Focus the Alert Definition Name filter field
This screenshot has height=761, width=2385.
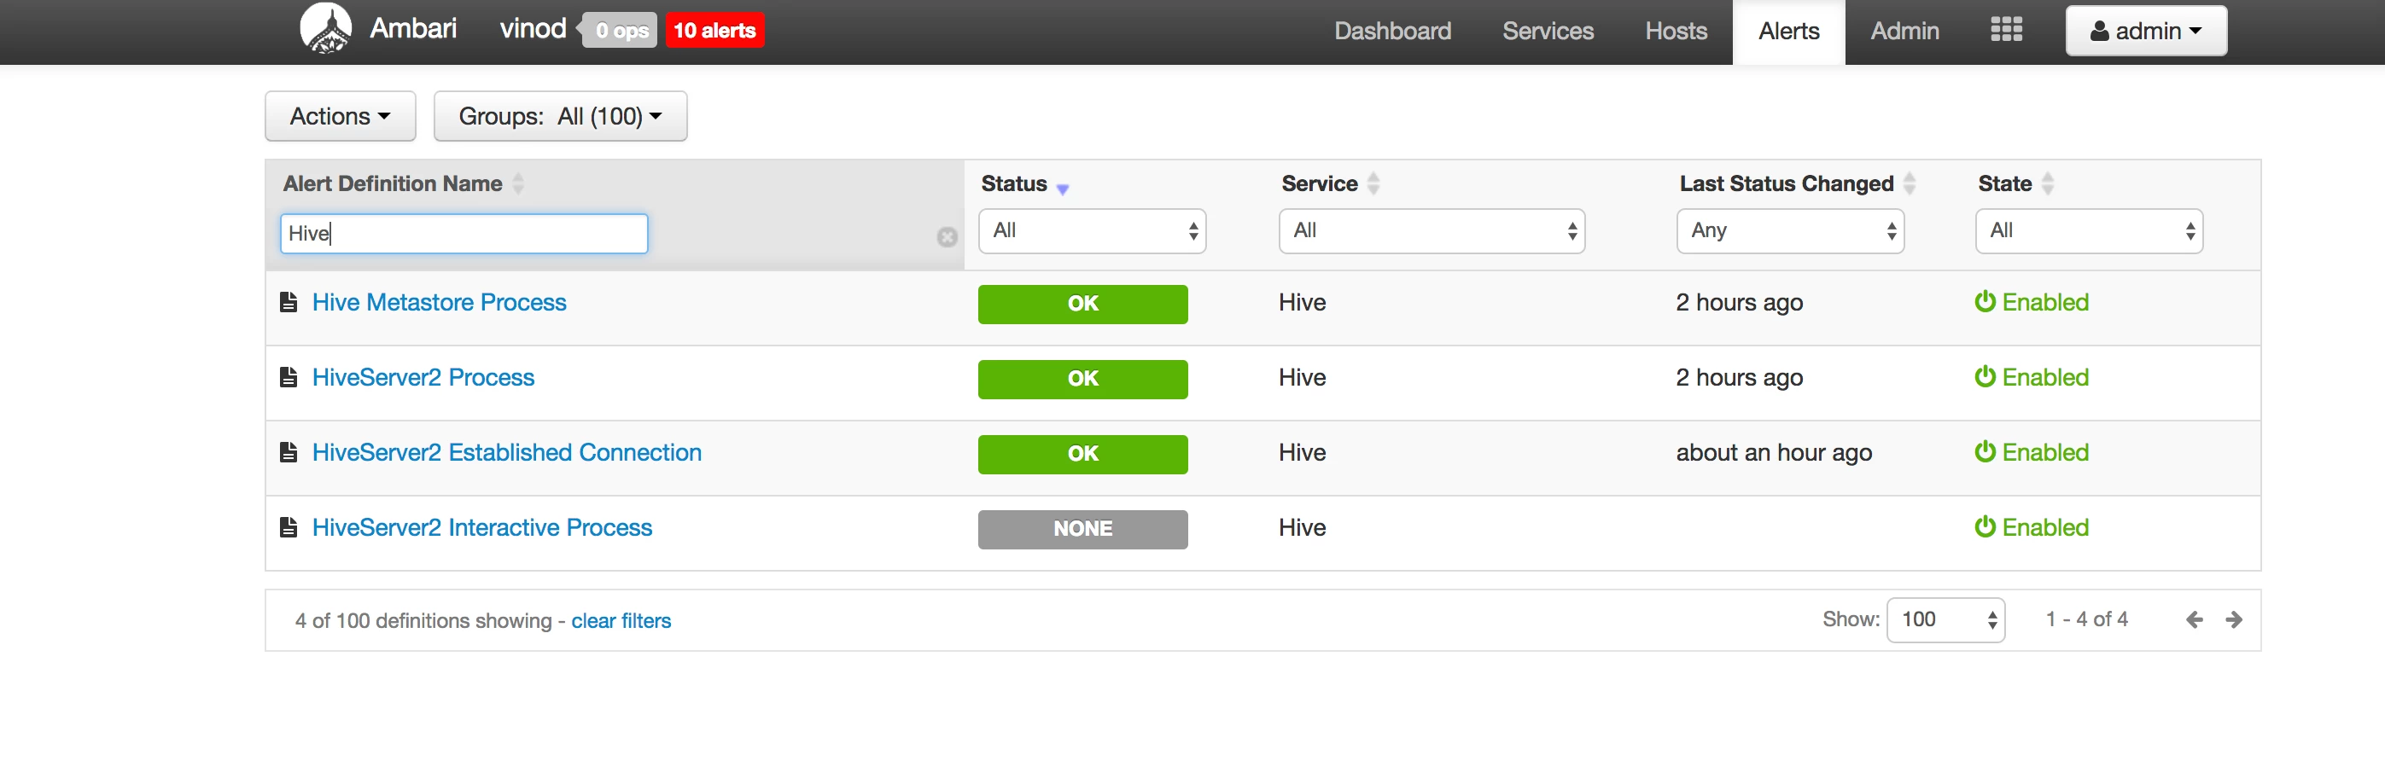click(x=464, y=233)
